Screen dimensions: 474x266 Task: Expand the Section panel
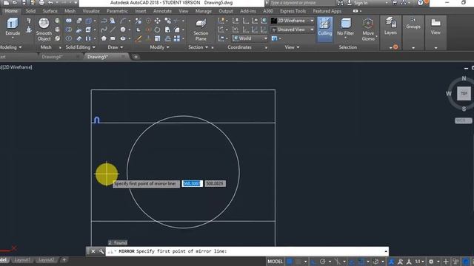(198, 47)
